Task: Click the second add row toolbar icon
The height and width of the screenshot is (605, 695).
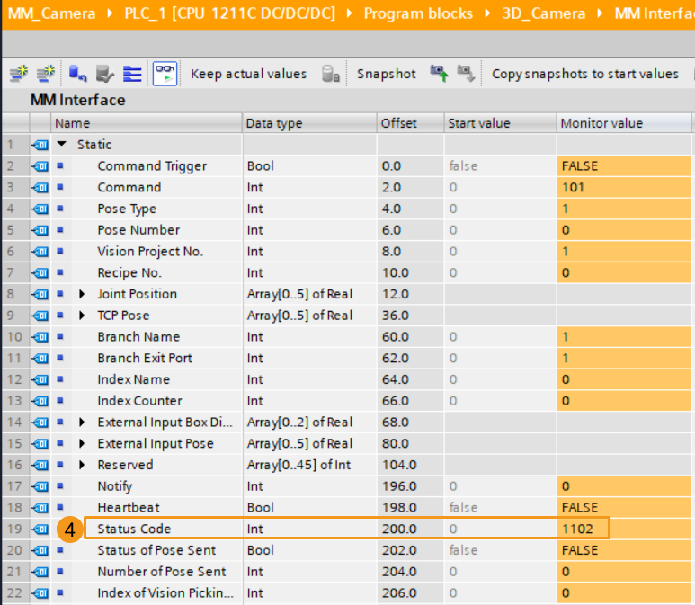Action: (44, 74)
